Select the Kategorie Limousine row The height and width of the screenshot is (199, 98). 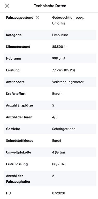tap(50, 35)
